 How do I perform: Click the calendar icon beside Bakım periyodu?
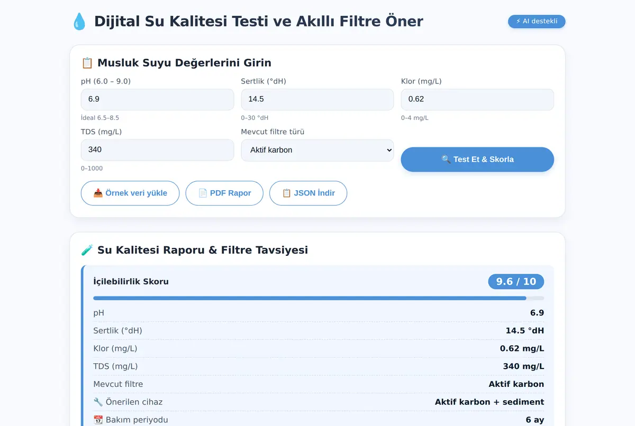pyautogui.click(x=98, y=420)
